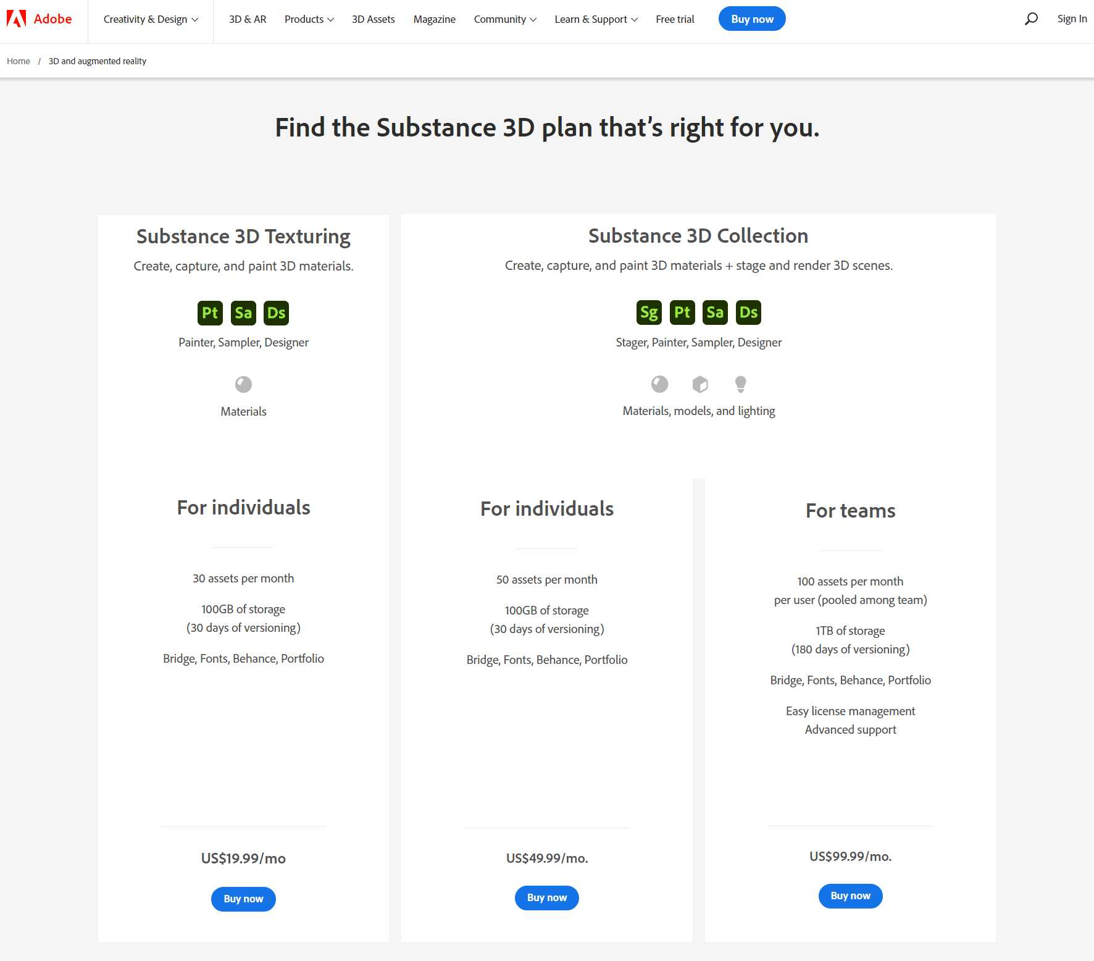Open the Magazine menu item
The height and width of the screenshot is (961, 1094).
click(434, 19)
